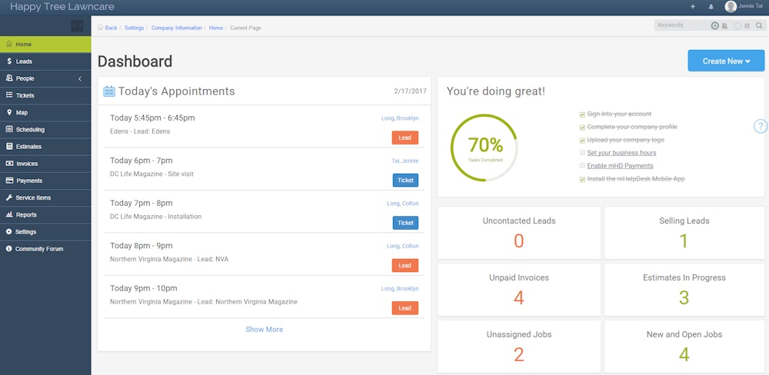Expand the People submenu chevron

pyautogui.click(x=80, y=78)
